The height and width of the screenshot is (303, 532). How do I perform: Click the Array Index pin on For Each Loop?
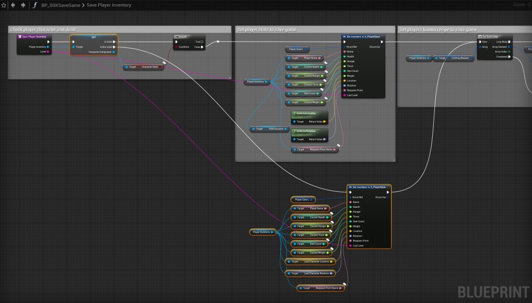coord(509,51)
